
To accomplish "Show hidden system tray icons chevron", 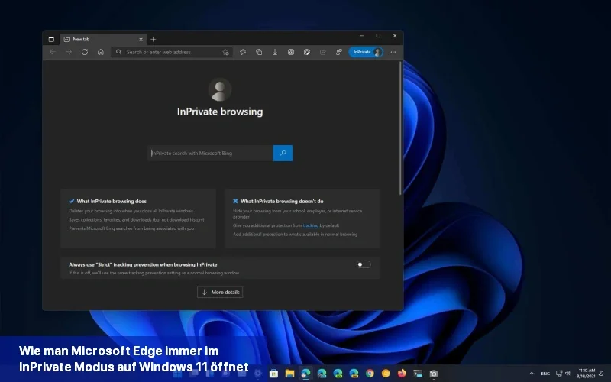I will coord(532,374).
